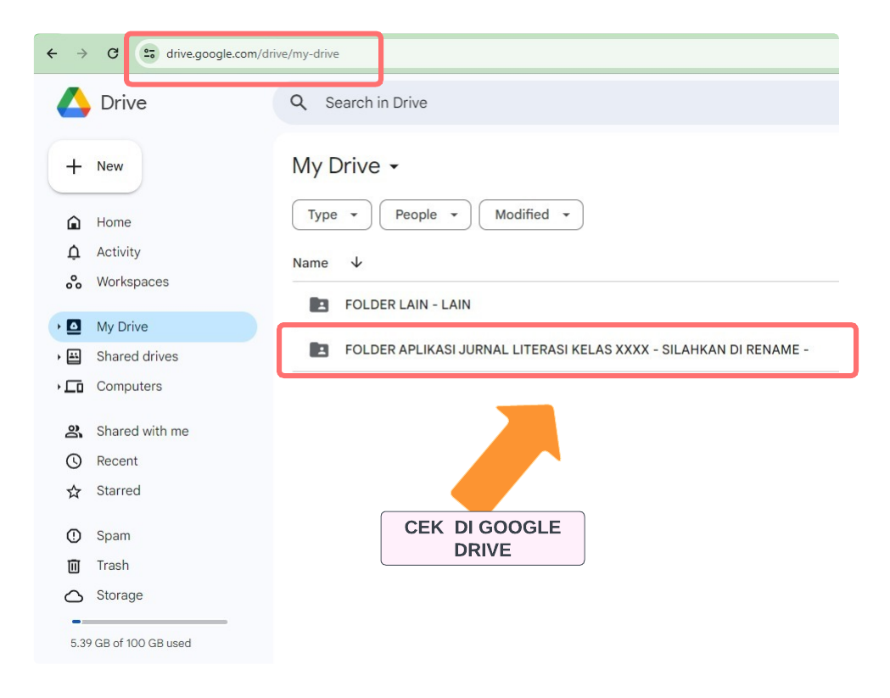Click the browser forward arrow
Image resolution: width=890 pixels, height=698 pixels.
click(x=82, y=53)
